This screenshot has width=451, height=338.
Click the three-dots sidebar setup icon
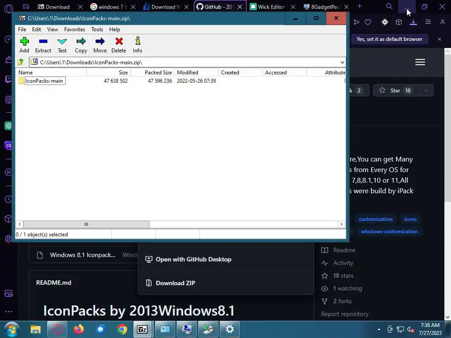tap(9, 312)
